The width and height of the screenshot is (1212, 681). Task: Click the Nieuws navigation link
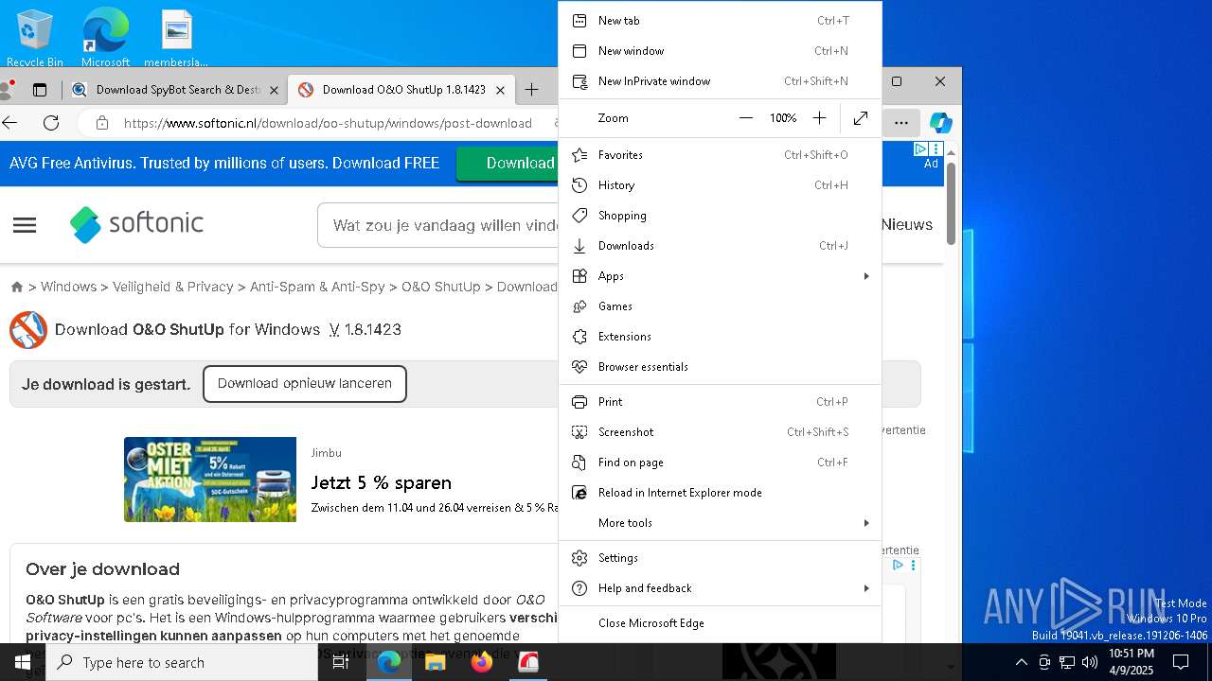[907, 224]
